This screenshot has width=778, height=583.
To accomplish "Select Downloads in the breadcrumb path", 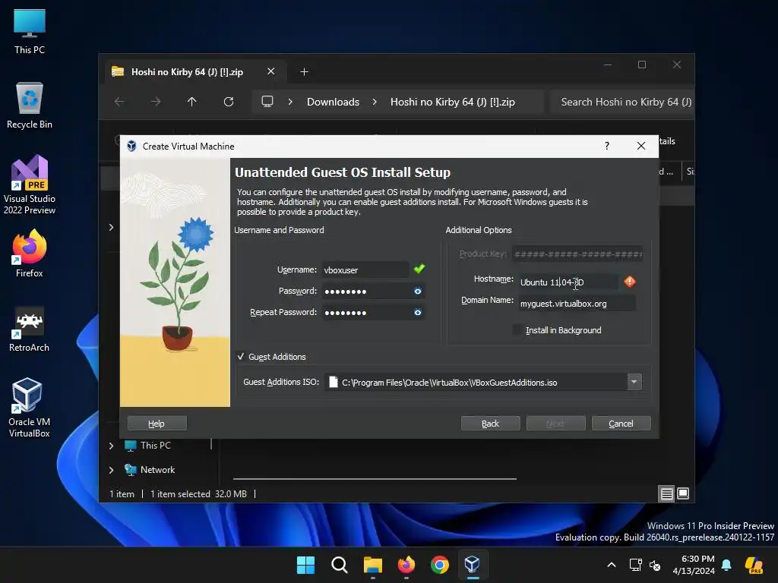I will (x=333, y=102).
